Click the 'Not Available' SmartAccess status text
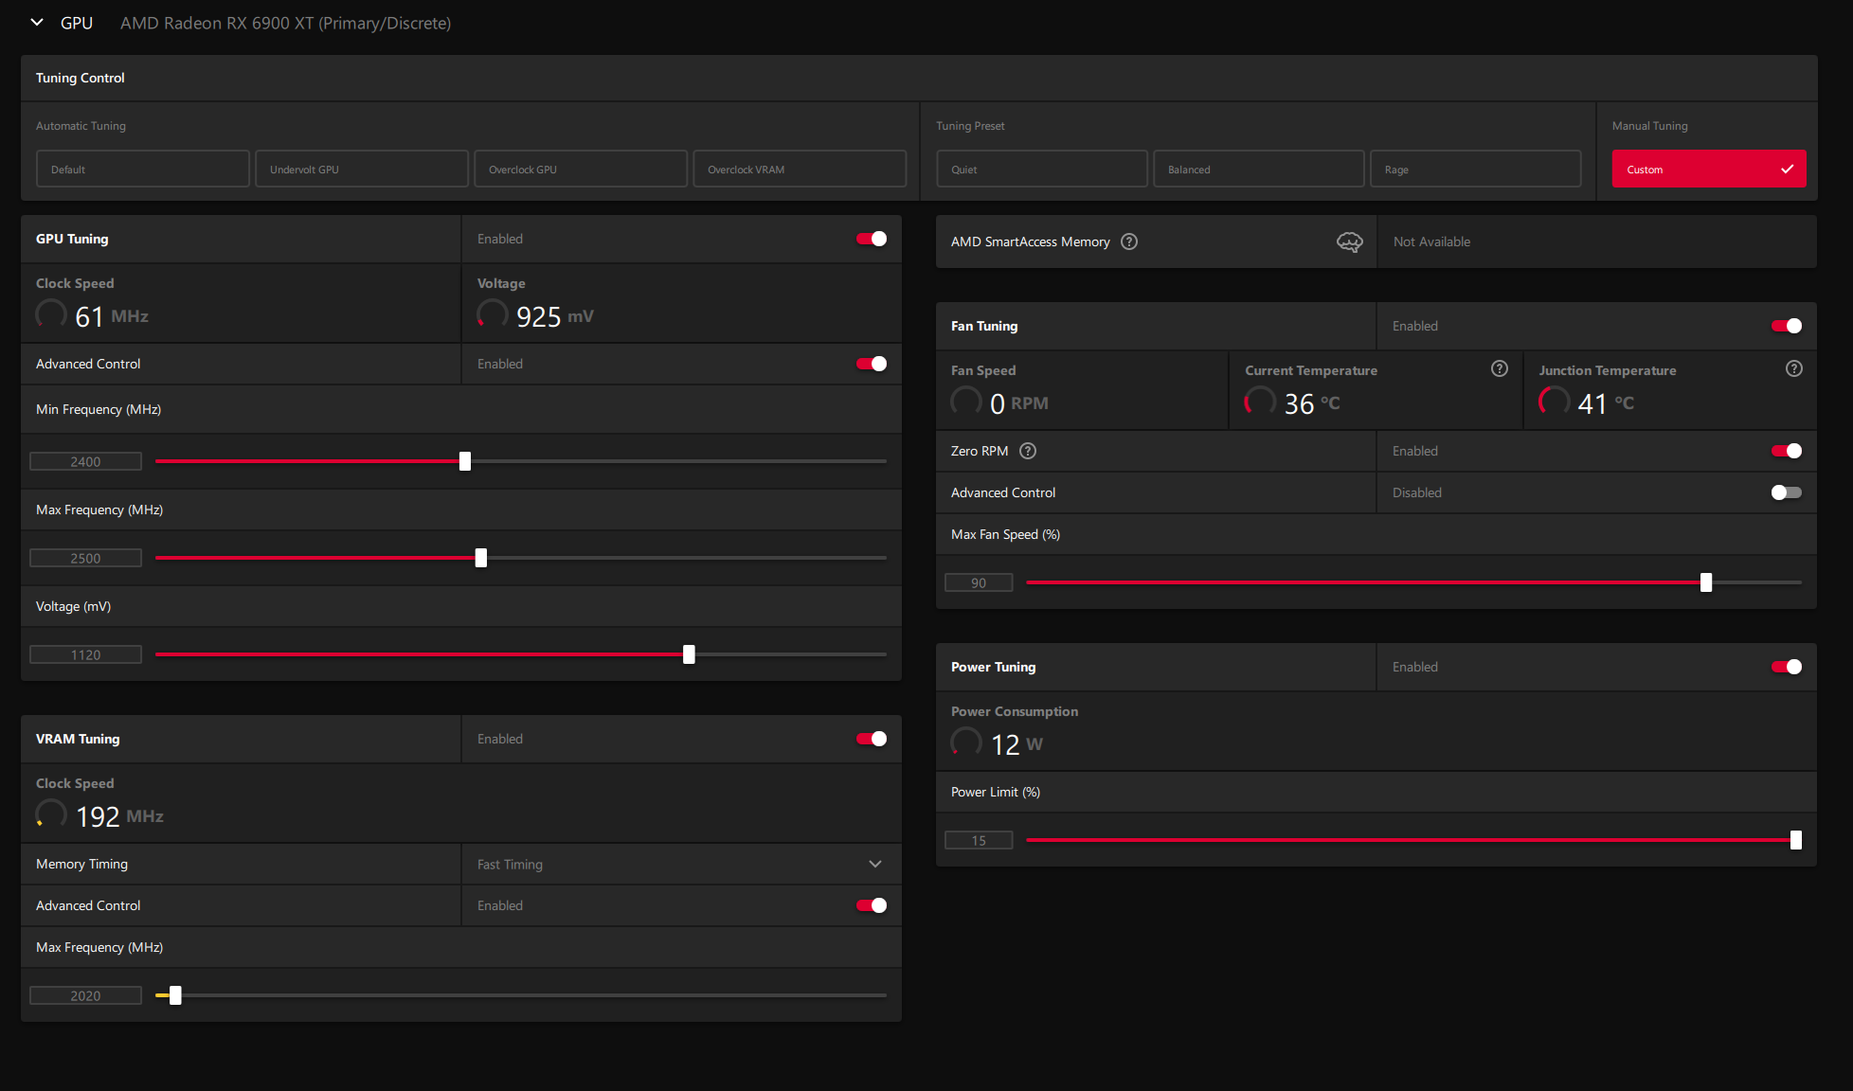 pyautogui.click(x=1431, y=241)
